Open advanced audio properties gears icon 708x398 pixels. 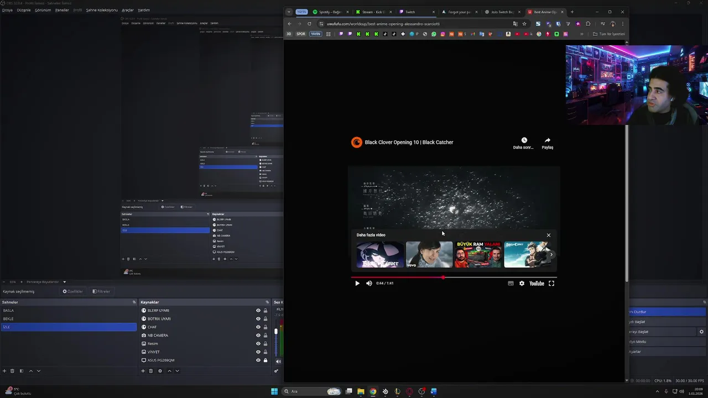276,371
